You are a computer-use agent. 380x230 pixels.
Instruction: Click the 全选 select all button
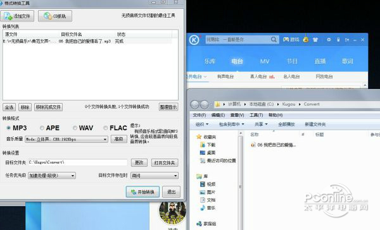[x=9, y=107]
